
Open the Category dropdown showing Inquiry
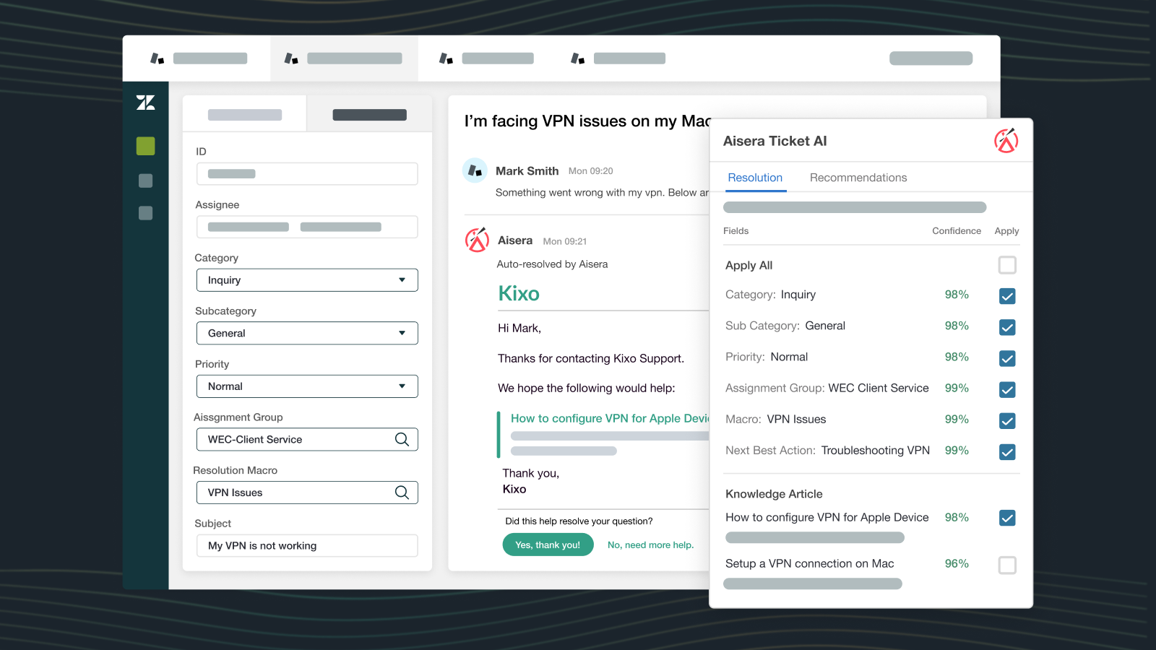(307, 280)
